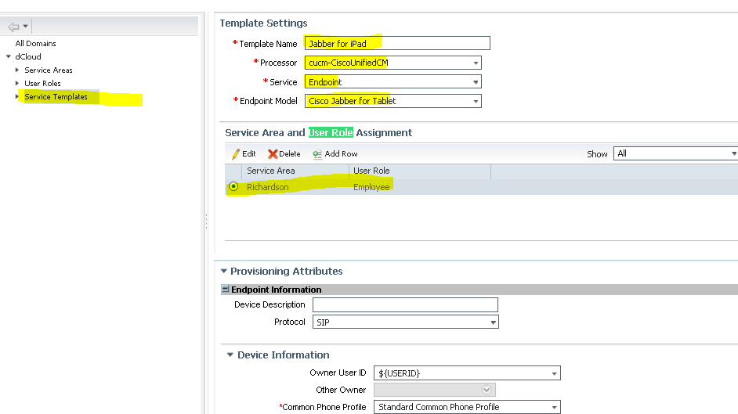The width and height of the screenshot is (738, 414).
Task: Click the Edit button label
Action: click(249, 153)
